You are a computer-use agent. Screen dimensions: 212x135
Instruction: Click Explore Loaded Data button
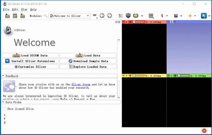88,67
